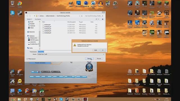
Task: Select Kuvat in navigation pane
Action: pos(31,22)
